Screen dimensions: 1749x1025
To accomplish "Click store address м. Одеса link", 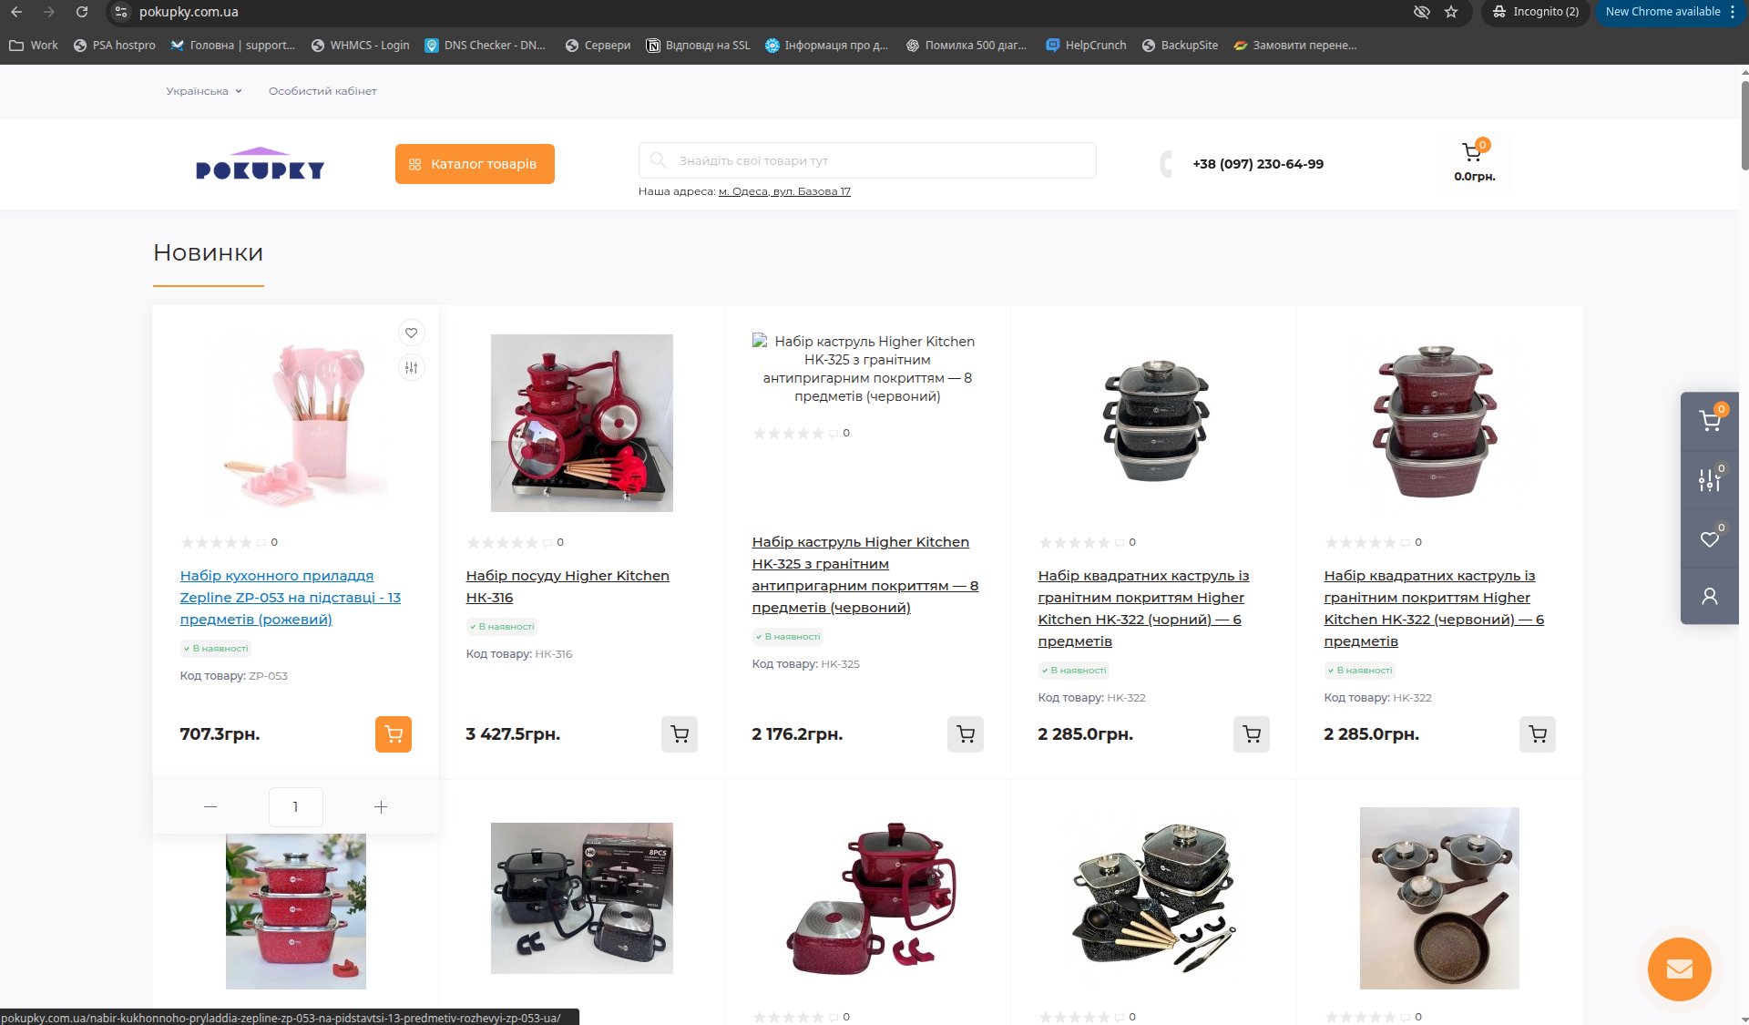I will pyautogui.click(x=784, y=191).
